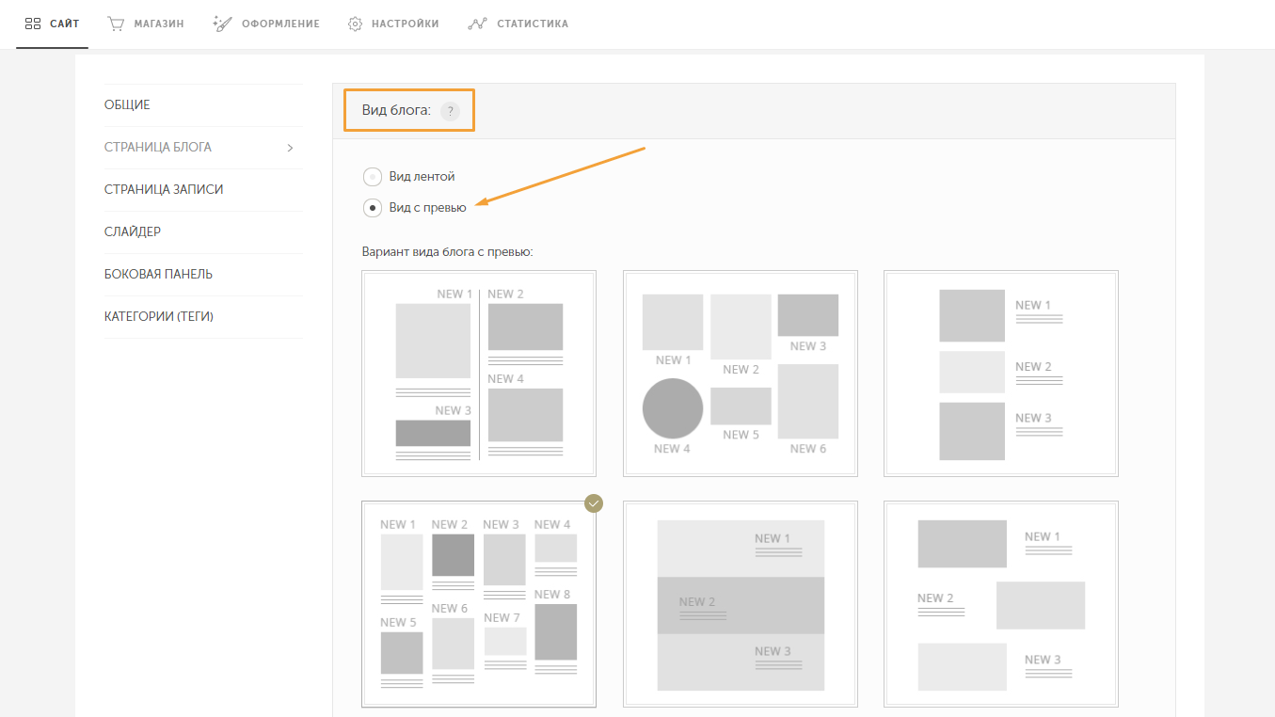Viewport: 1275px width, 717px height.
Task: Select the Вид с превью radio button
Action: (x=373, y=208)
